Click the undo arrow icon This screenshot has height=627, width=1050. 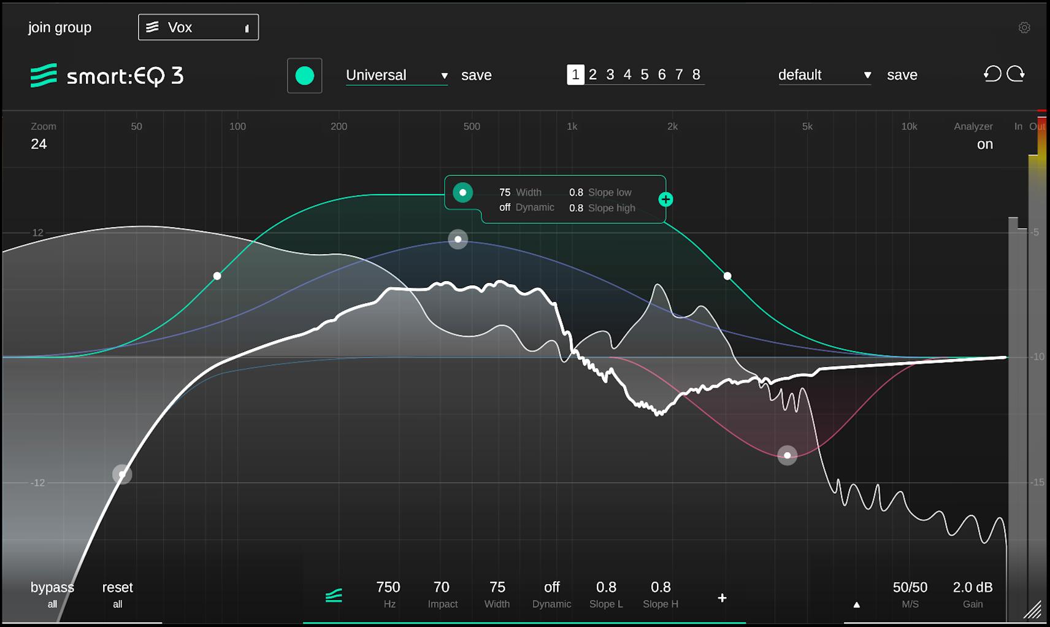[992, 74]
